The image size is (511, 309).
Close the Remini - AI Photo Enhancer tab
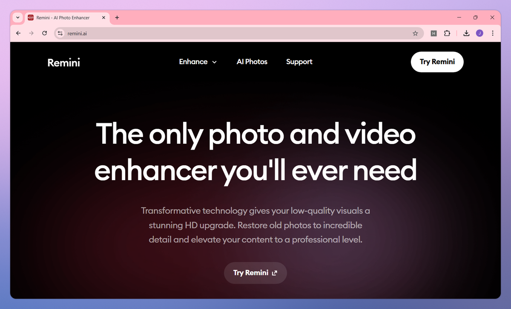click(x=104, y=17)
